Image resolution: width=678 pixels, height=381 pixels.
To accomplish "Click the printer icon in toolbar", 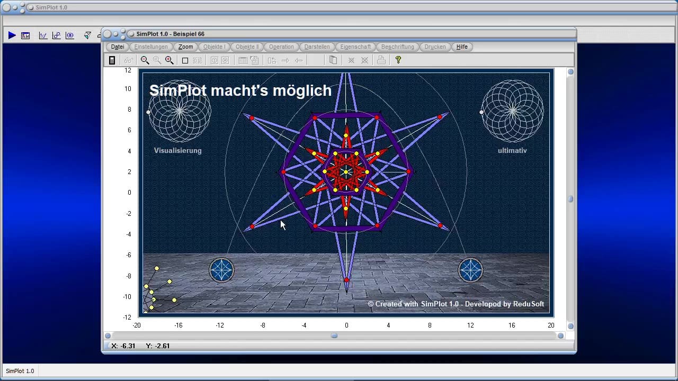I will coord(381,60).
